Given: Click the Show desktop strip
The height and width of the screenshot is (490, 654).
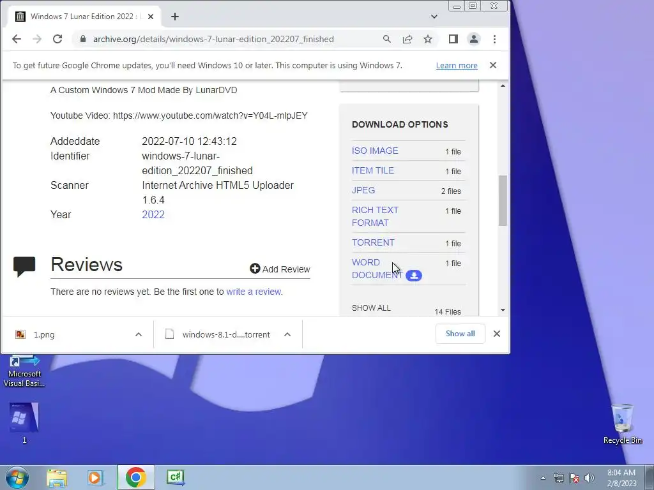Looking at the screenshot, I should pyautogui.click(x=649, y=477).
